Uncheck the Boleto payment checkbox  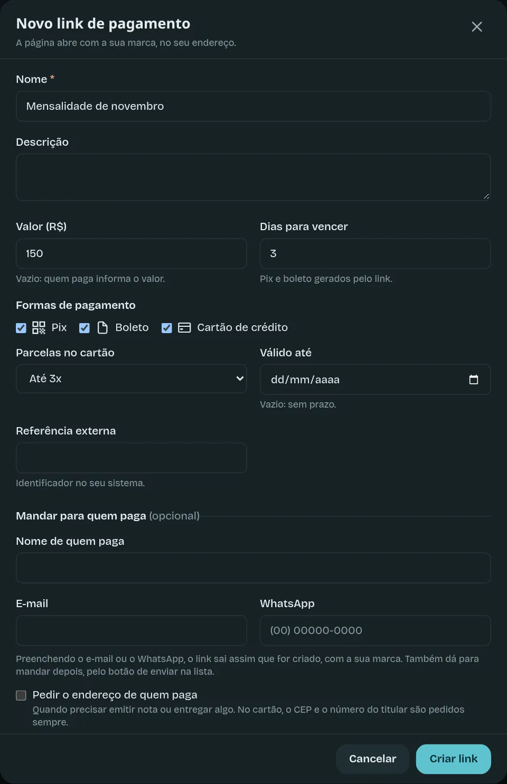click(84, 328)
